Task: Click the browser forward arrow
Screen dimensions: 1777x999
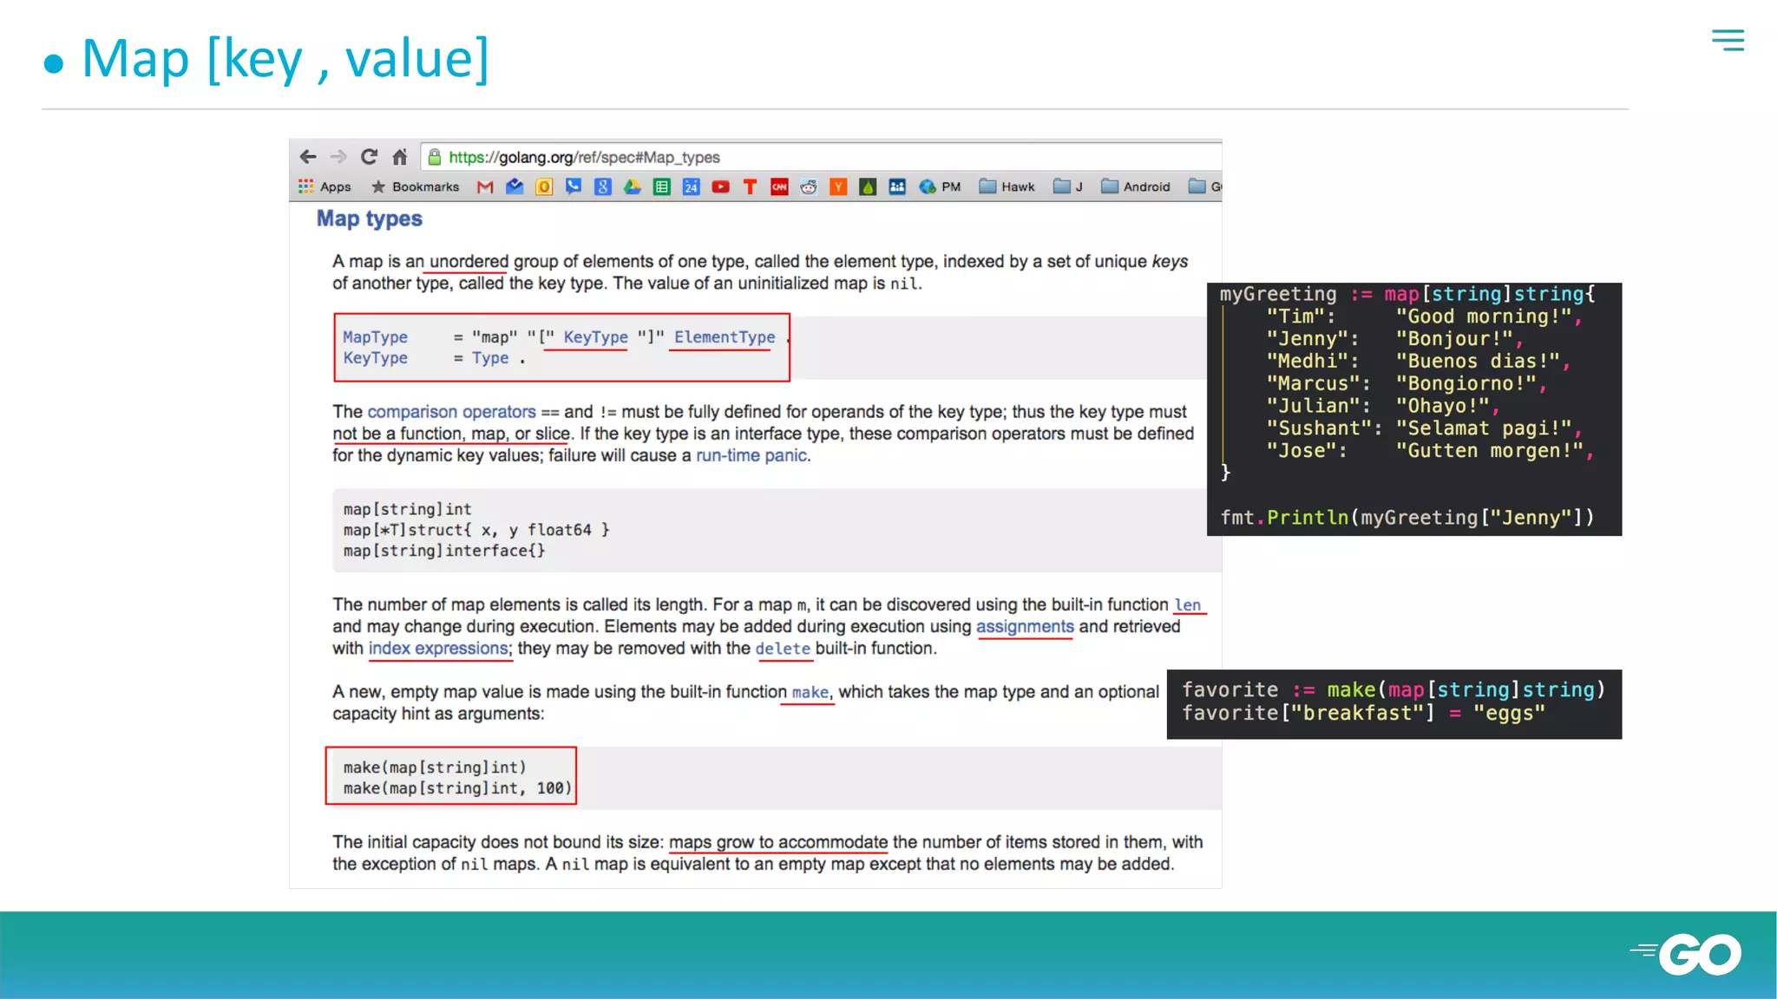Action: point(338,157)
